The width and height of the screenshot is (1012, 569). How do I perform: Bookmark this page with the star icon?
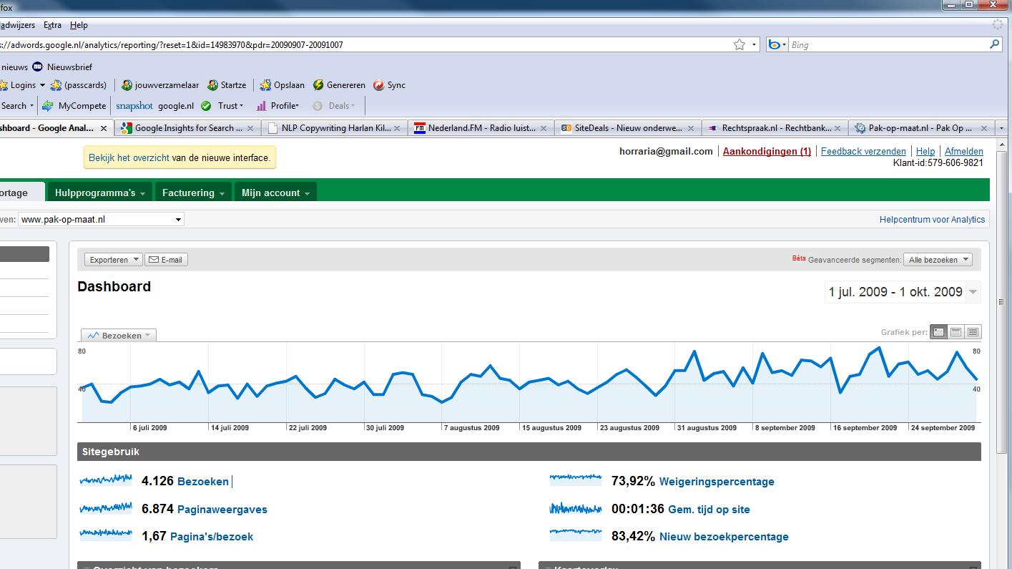coord(740,44)
